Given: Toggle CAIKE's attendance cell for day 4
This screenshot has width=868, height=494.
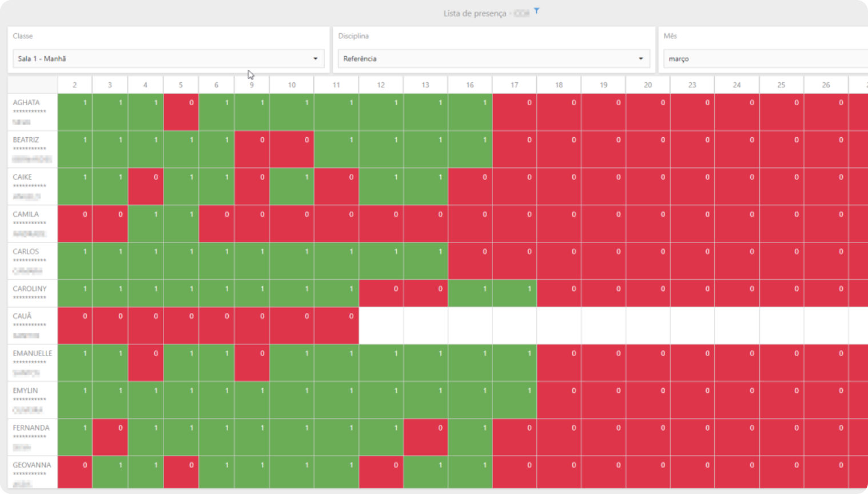Looking at the screenshot, I should pos(145,186).
